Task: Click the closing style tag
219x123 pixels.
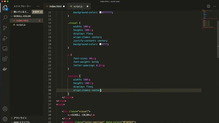Action: 68,97
